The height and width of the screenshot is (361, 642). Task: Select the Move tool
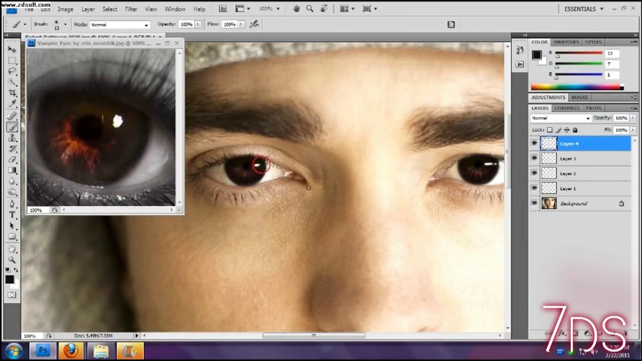12,49
